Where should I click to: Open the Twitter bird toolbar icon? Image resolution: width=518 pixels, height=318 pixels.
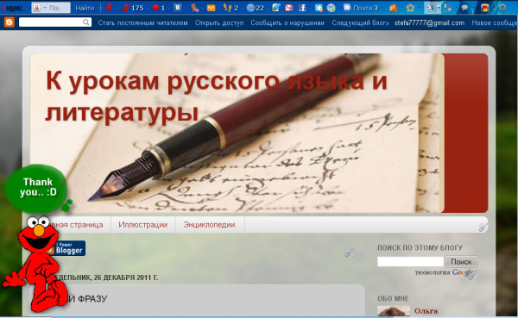point(319,8)
